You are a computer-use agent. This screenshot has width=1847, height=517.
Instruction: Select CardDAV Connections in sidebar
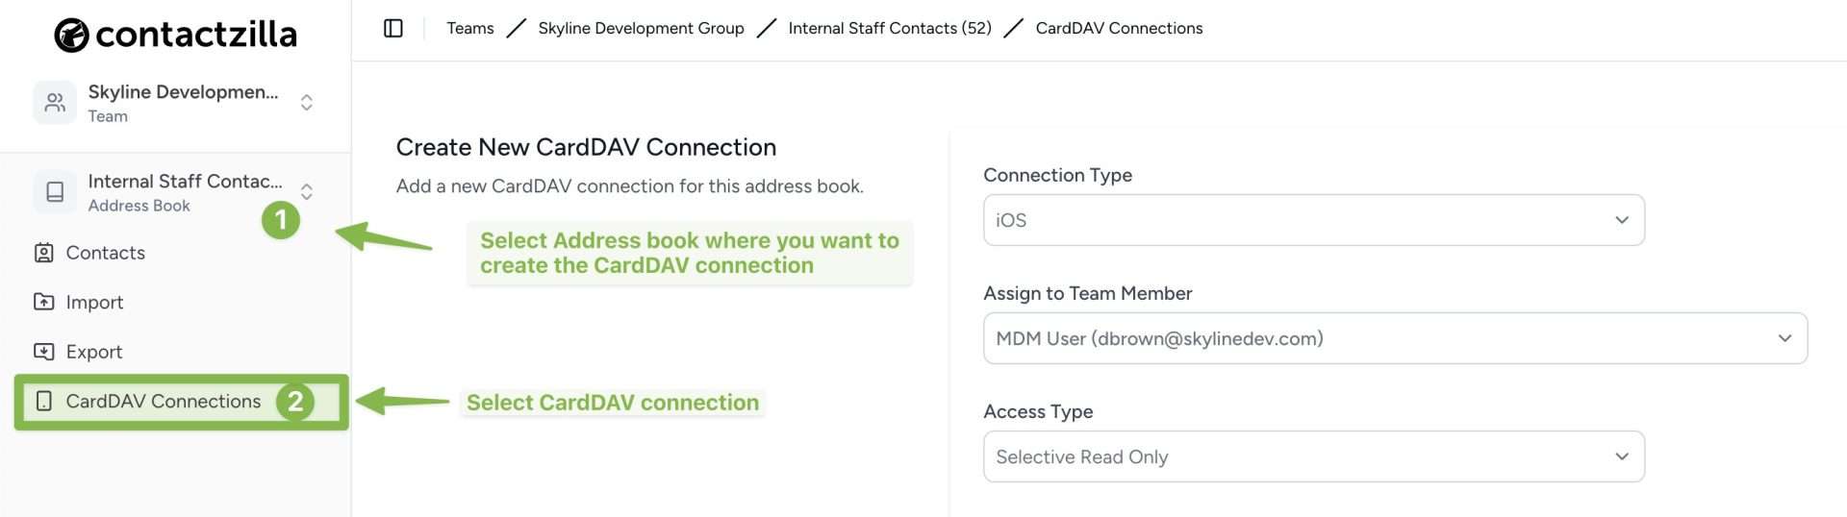(164, 401)
